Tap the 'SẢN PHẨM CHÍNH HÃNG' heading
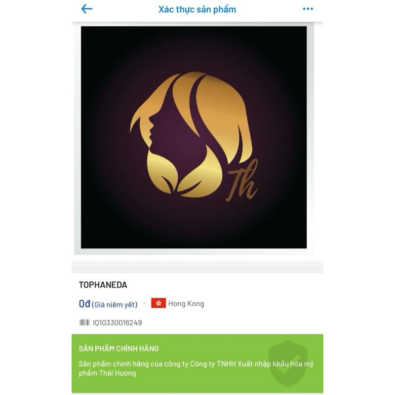Image resolution: width=395 pixels, height=395 pixels. 118,349
